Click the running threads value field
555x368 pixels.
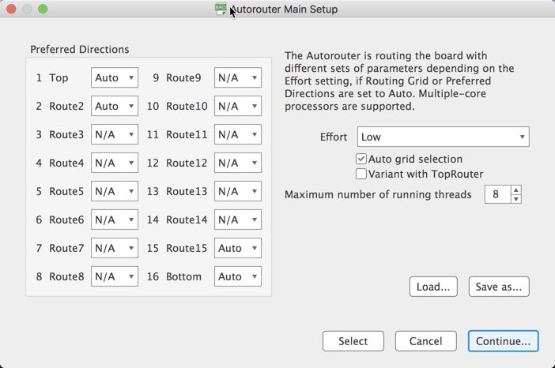tap(497, 194)
